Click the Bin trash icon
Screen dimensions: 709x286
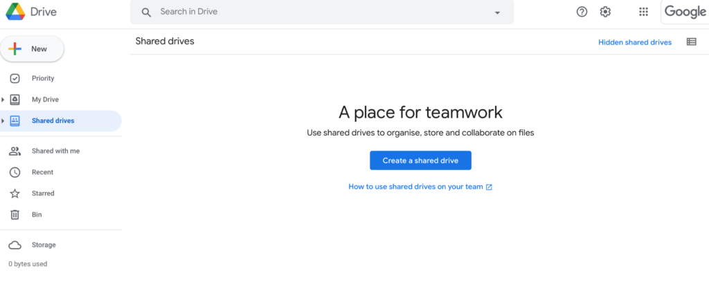pyautogui.click(x=15, y=215)
